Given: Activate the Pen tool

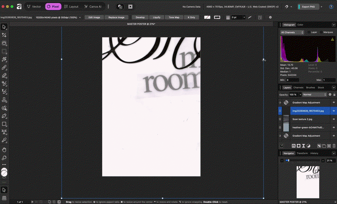Looking at the screenshot, I should (4, 116).
